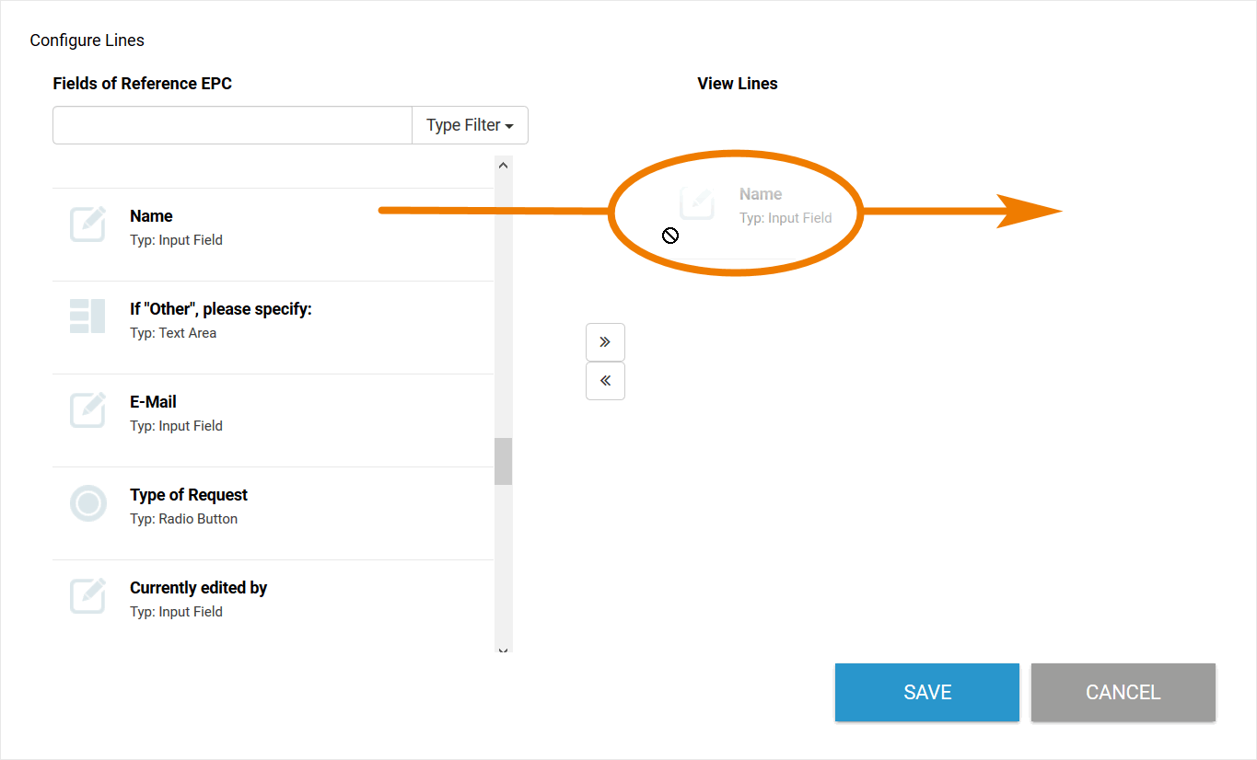Click the Type of Request radio icon
This screenshot has height=760, width=1257.
pyautogui.click(x=88, y=503)
